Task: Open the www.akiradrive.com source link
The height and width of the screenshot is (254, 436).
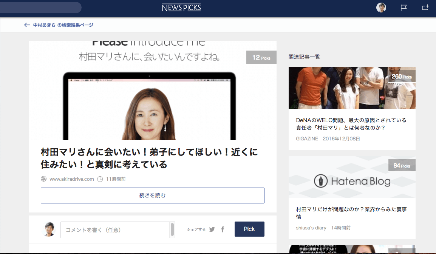Action: click(71, 179)
